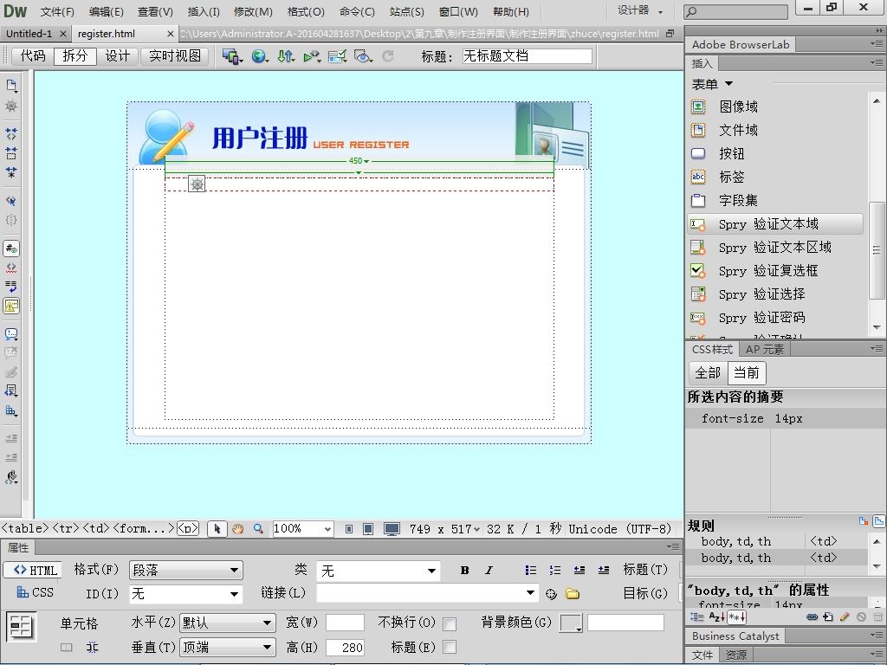Image resolution: width=887 pixels, height=665 pixels.
Task: Open the 文件(F) menu
Action: click(x=57, y=11)
